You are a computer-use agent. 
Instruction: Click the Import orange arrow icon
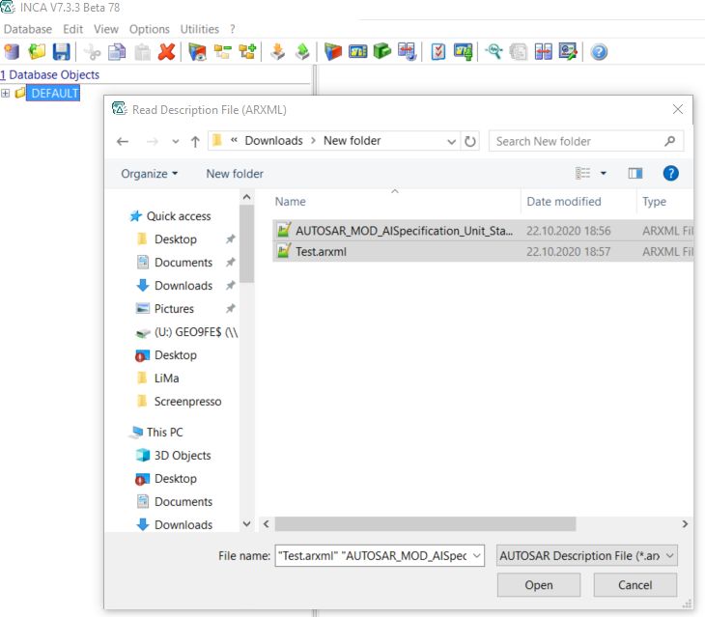click(x=277, y=52)
